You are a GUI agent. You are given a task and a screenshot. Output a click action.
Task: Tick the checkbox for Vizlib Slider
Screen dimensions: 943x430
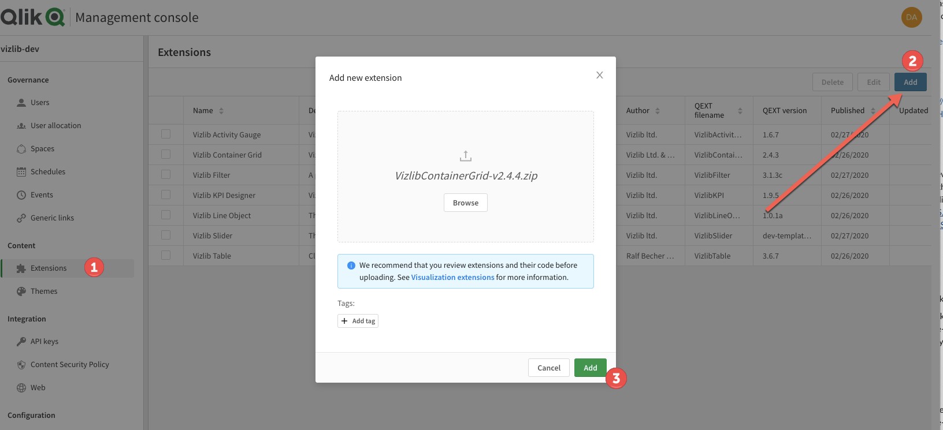[x=166, y=235]
